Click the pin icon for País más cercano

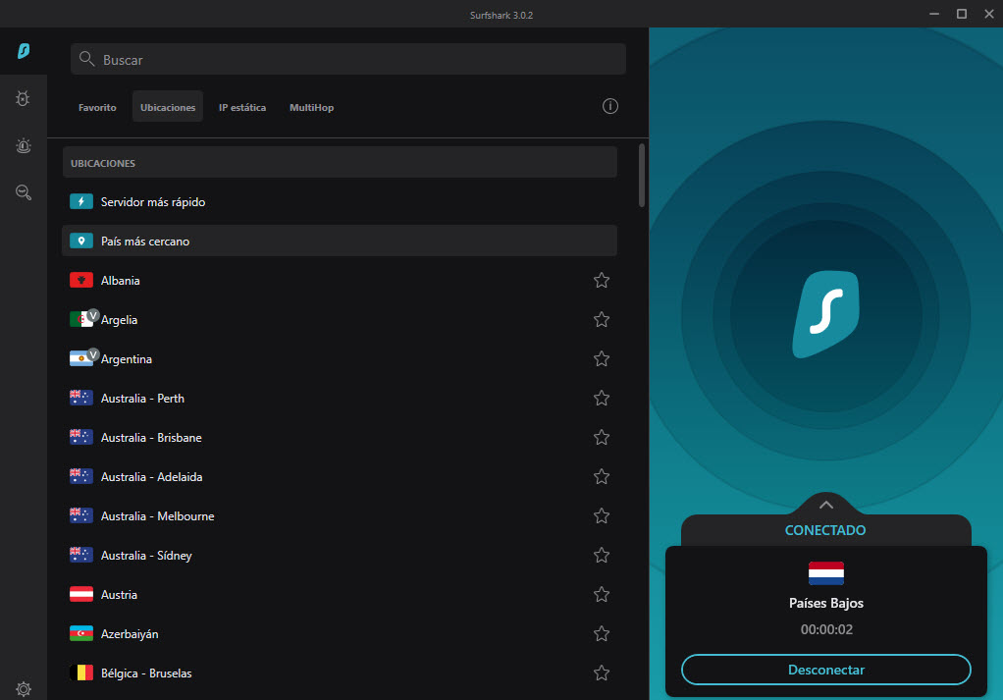click(x=81, y=242)
